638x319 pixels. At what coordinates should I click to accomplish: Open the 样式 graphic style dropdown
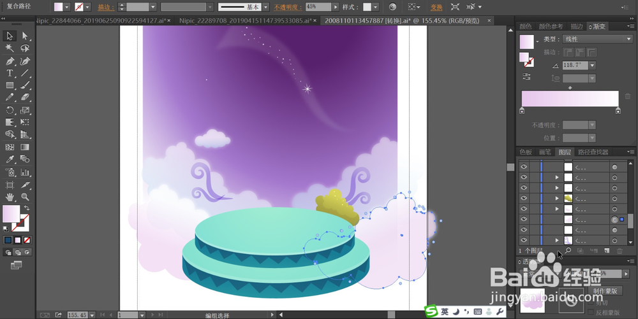[376, 7]
